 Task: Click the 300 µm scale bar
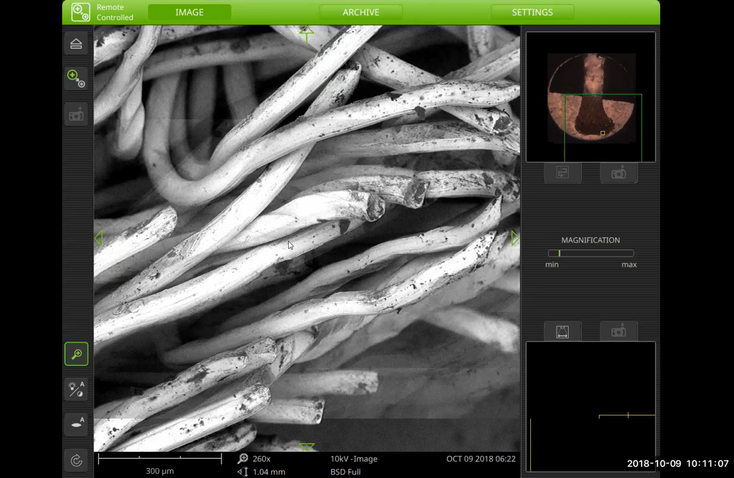[x=160, y=464]
